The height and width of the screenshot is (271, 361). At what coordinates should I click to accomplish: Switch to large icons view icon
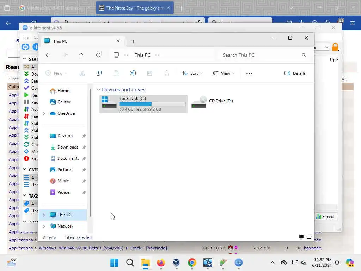coord(309,237)
